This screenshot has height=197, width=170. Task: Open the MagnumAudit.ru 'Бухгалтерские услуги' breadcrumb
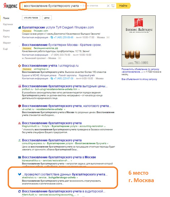click(x=65, y=126)
